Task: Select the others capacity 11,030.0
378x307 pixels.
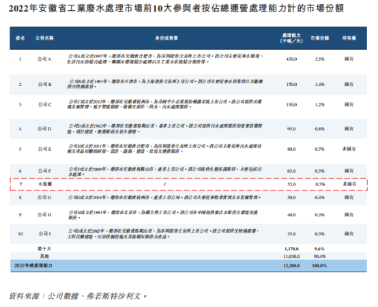Action: coord(291,256)
